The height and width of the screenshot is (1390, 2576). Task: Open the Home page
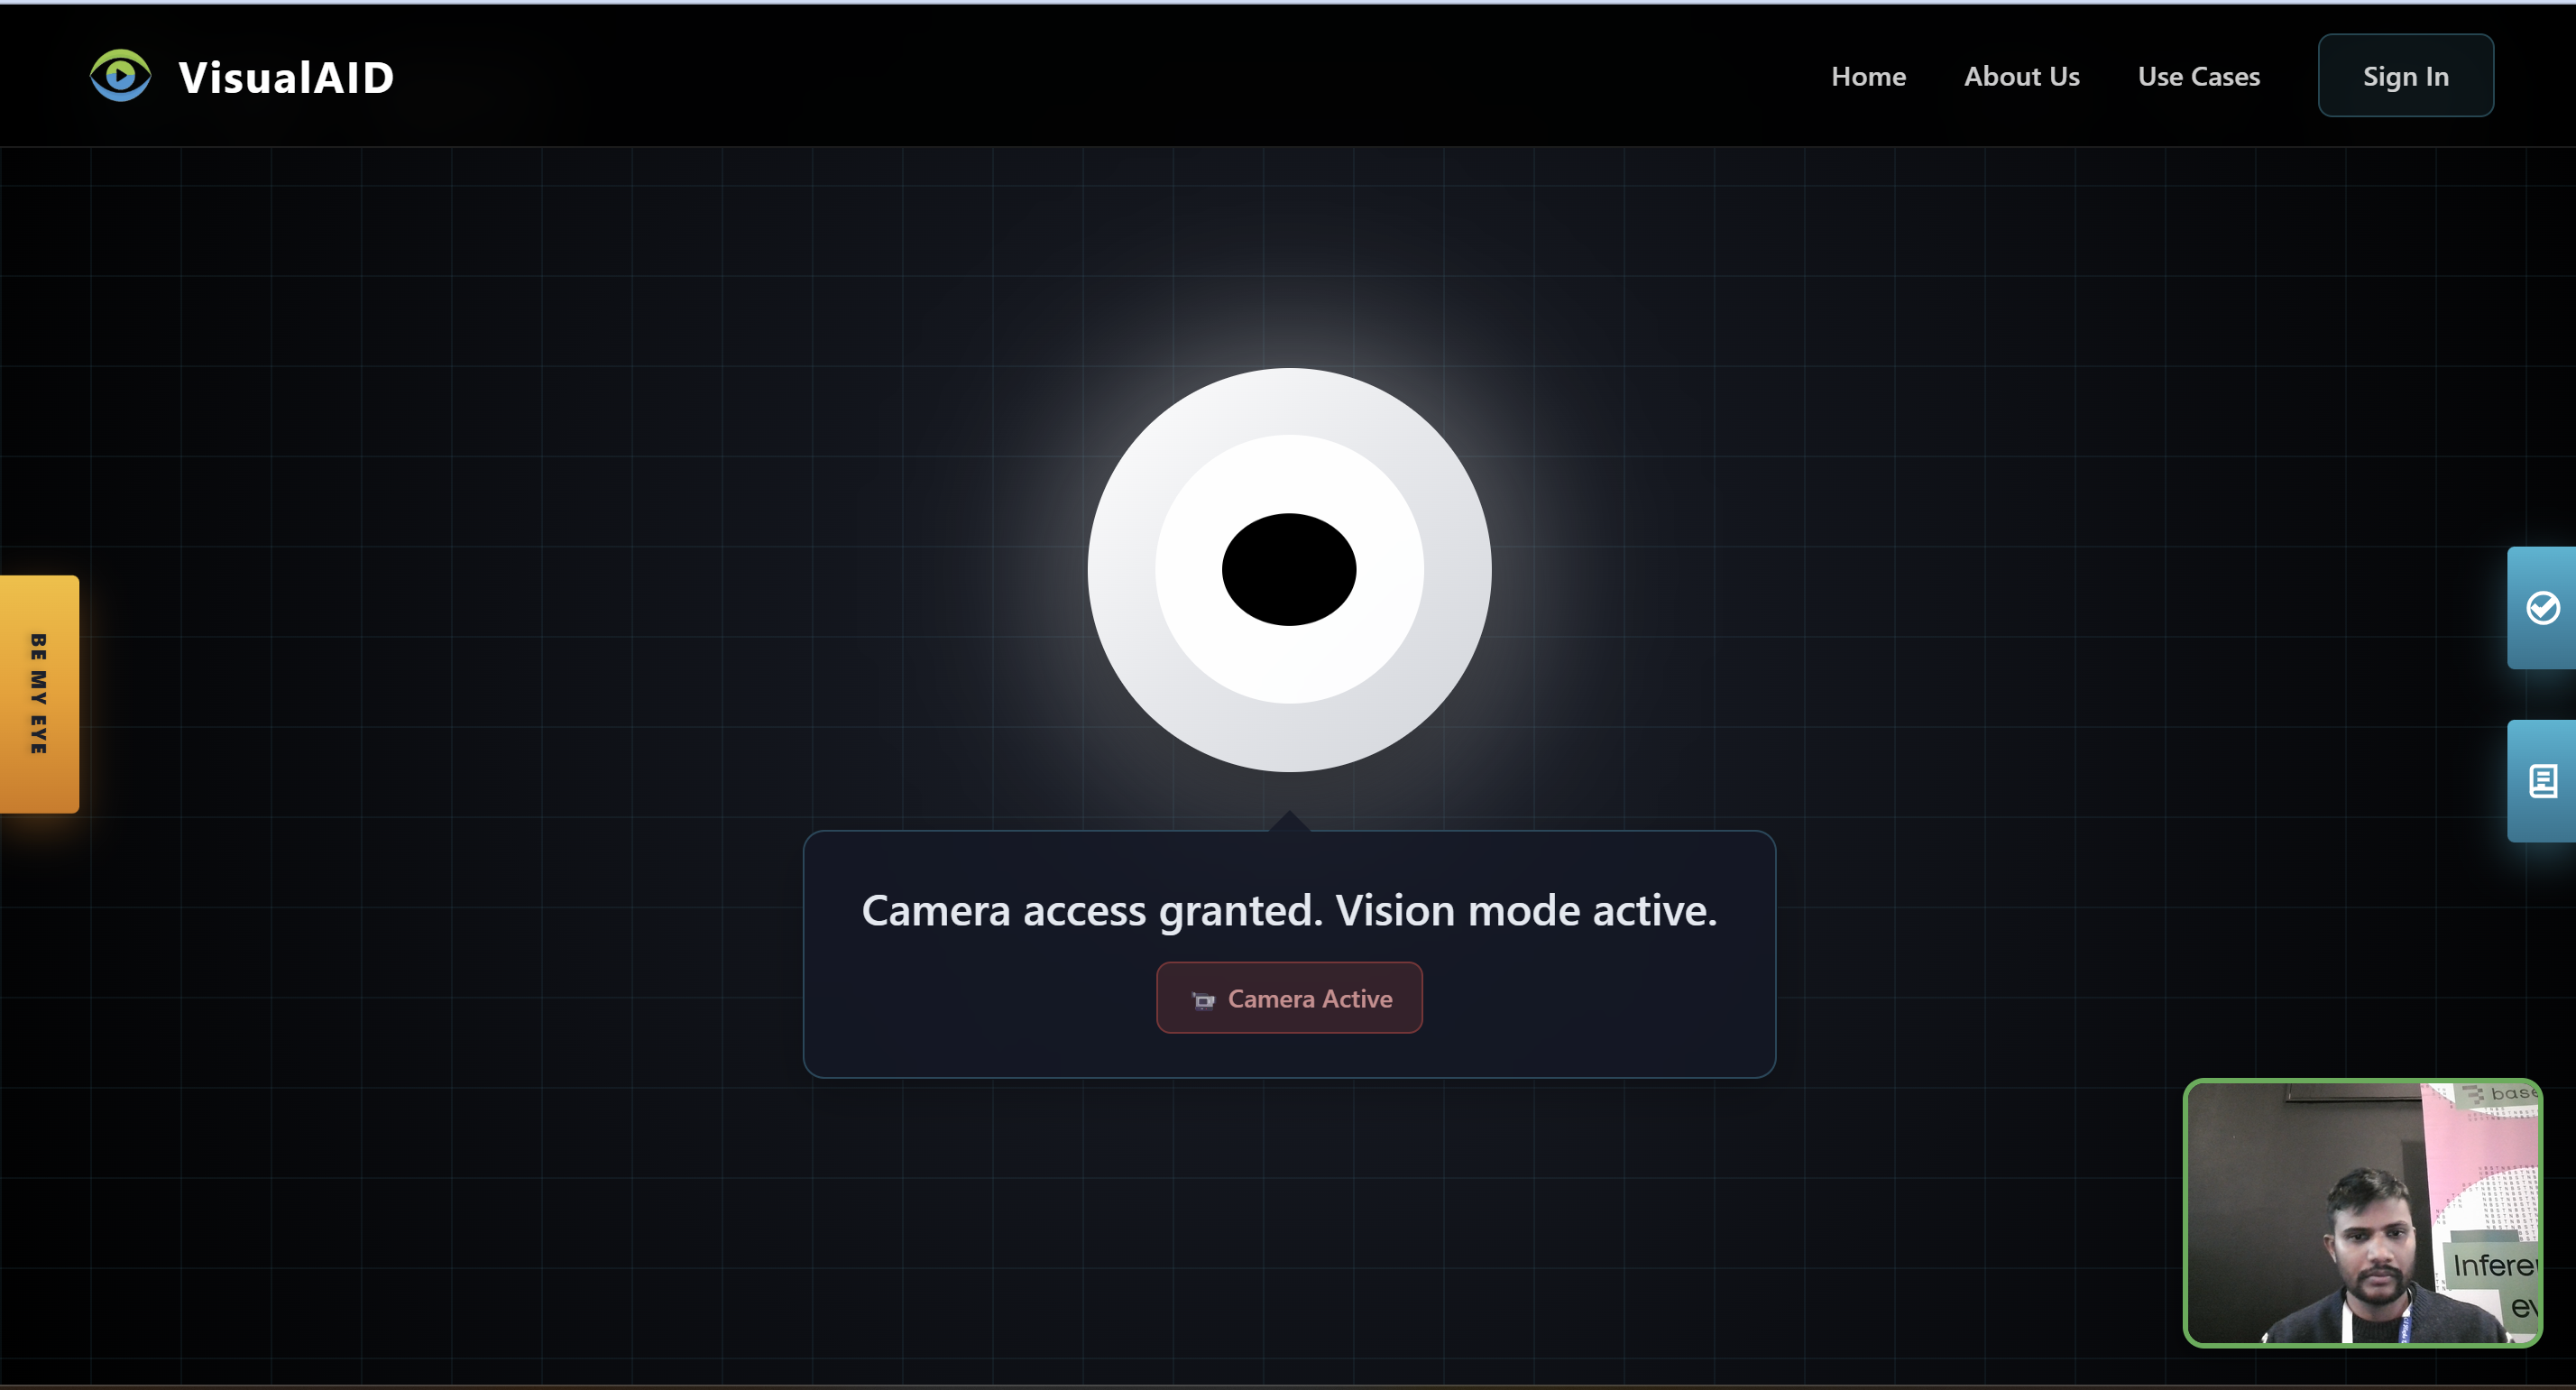1868,76
